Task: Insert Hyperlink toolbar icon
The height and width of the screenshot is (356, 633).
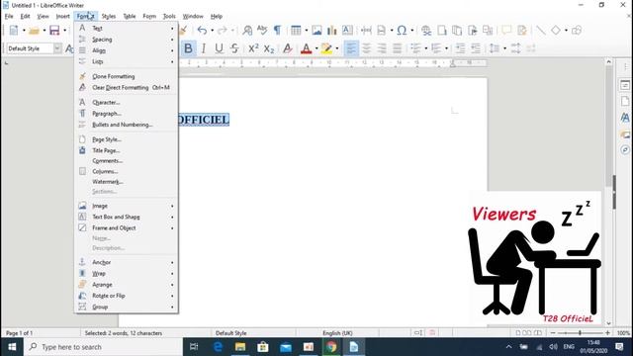Action: (426, 31)
